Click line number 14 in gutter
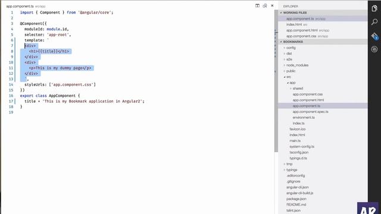 [x=11, y=84]
